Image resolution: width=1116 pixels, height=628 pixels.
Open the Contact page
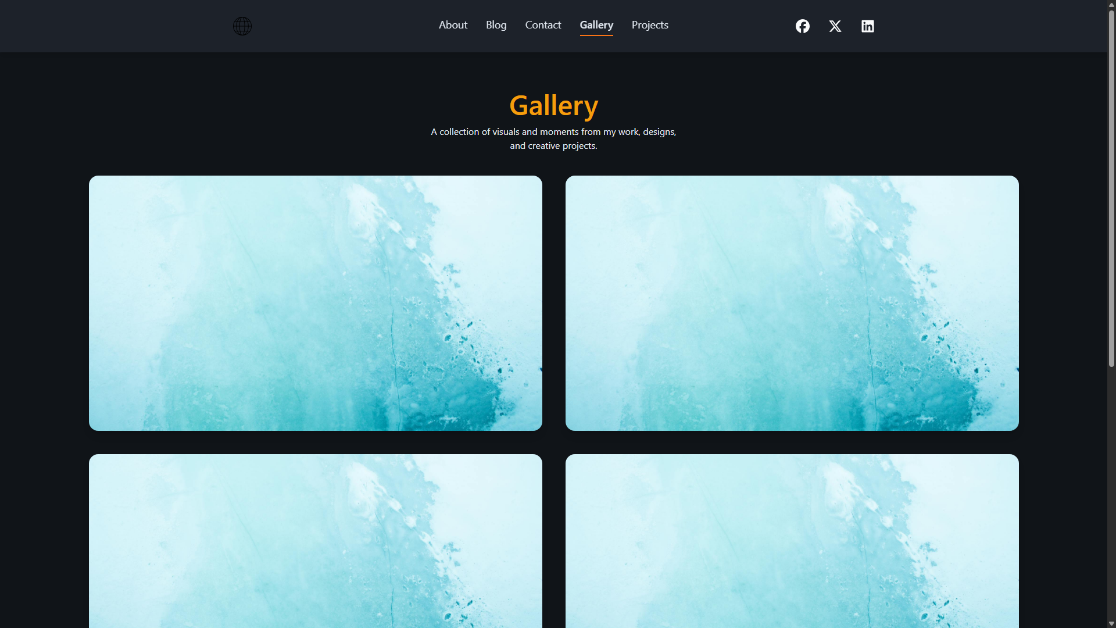click(x=543, y=25)
